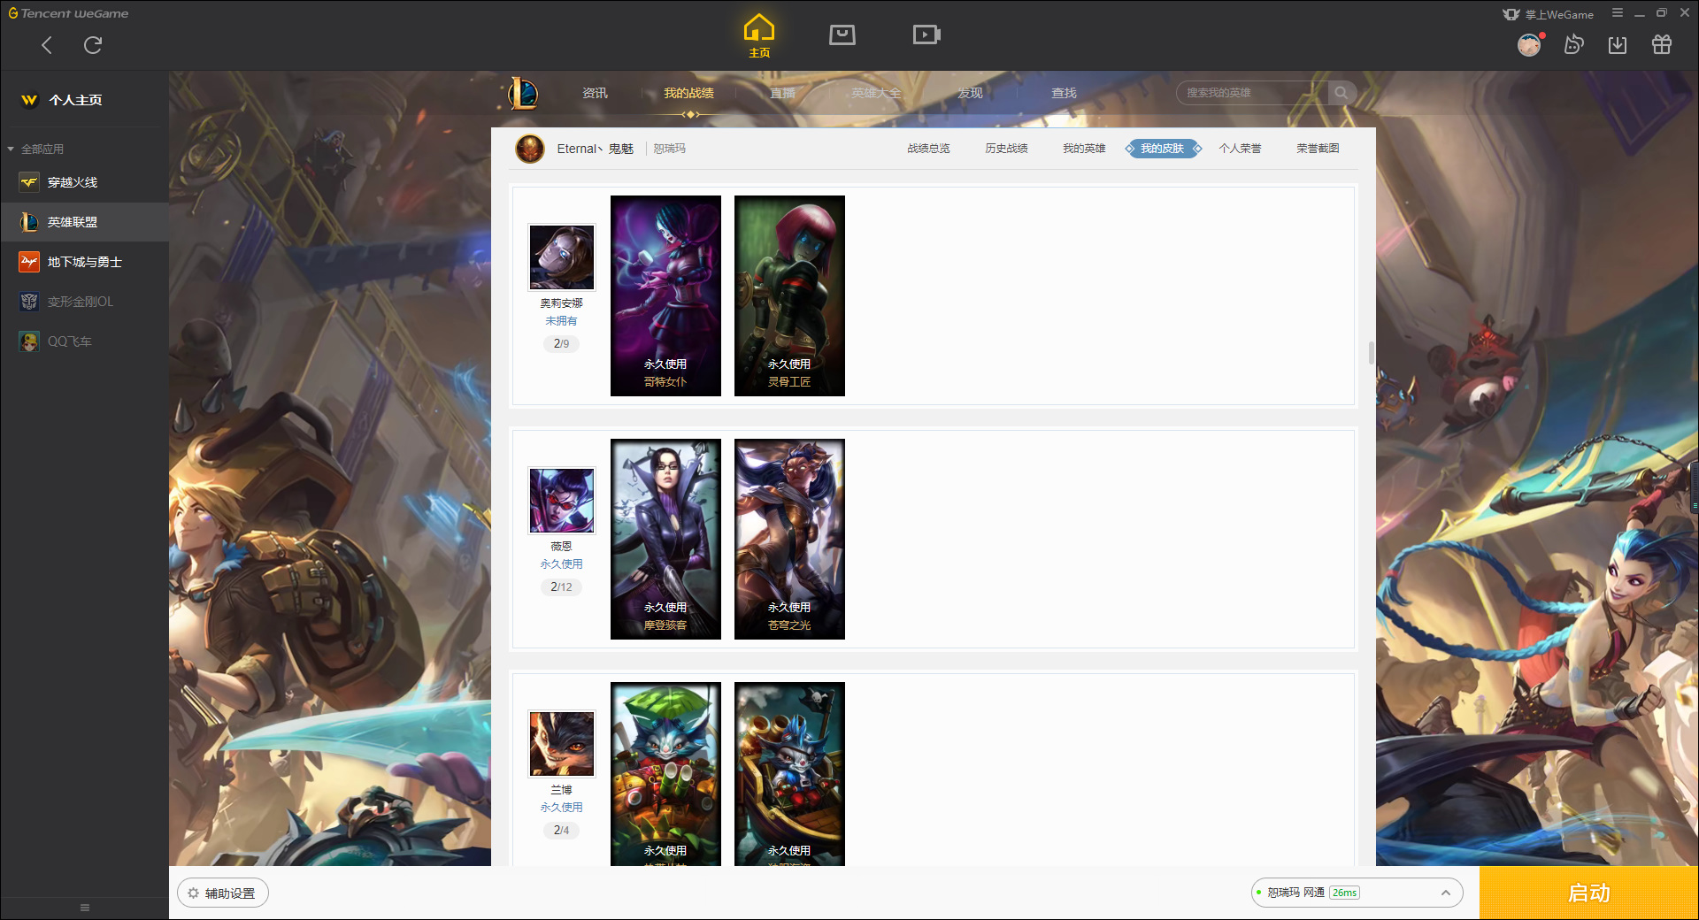Viewport: 1699px width, 920px height.
Task: Click the 兰博 champion portrait
Action: pos(562,743)
